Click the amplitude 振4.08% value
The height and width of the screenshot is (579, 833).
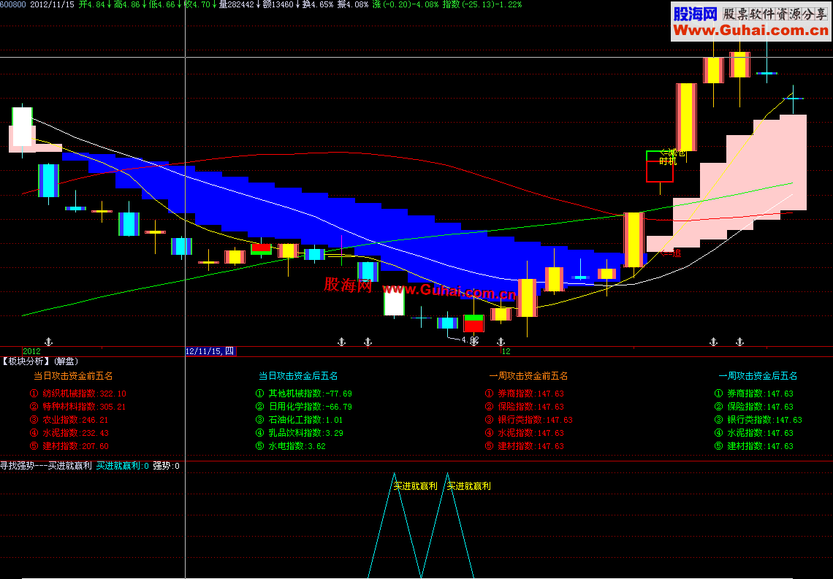point(353,4)
